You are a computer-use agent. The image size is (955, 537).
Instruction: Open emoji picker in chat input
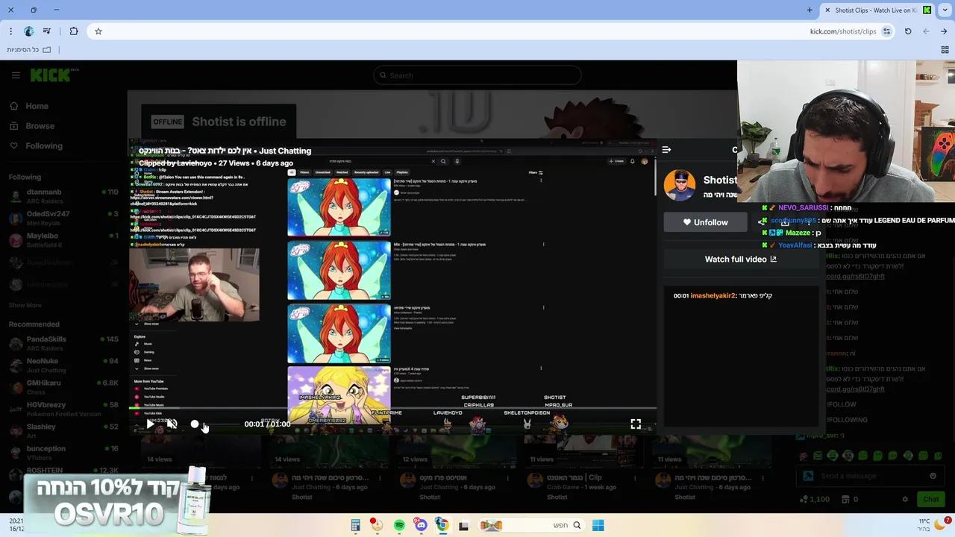[933, 476]
